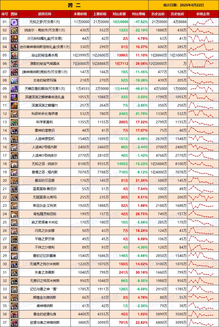
Task: Click the -49.81% change value
Action: [x=141, y=89]
